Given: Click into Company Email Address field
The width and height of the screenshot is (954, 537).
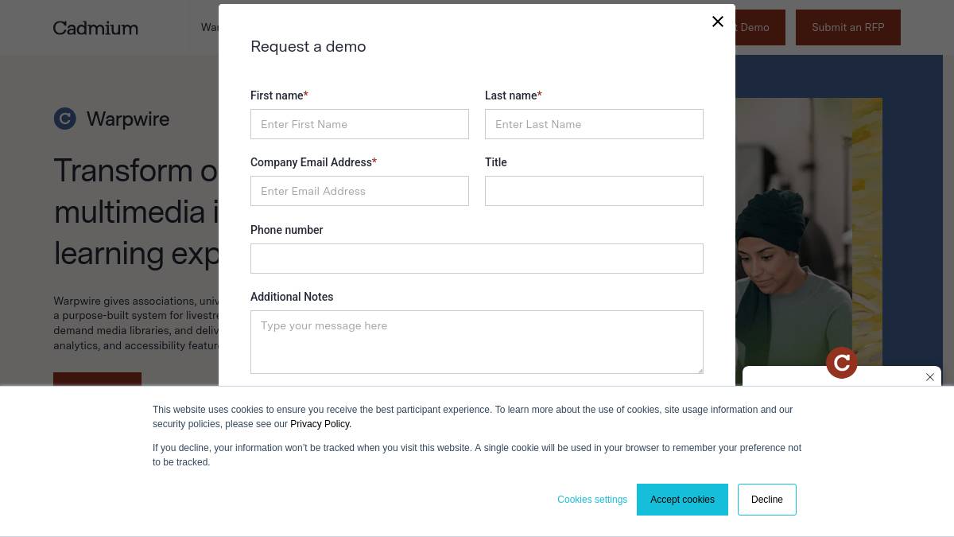Looking at the screenshot, I should 359,191.
